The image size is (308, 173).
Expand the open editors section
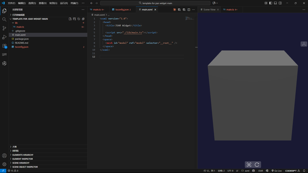click(48, 15)
